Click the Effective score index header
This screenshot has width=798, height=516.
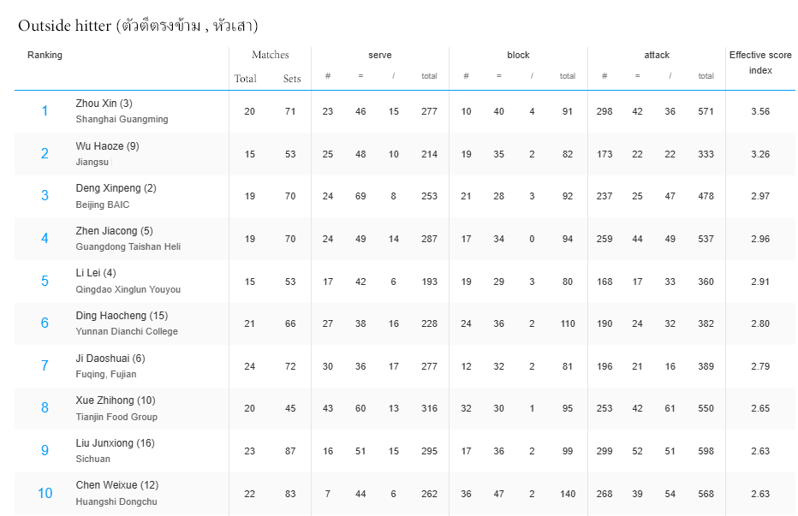(760, 62)
